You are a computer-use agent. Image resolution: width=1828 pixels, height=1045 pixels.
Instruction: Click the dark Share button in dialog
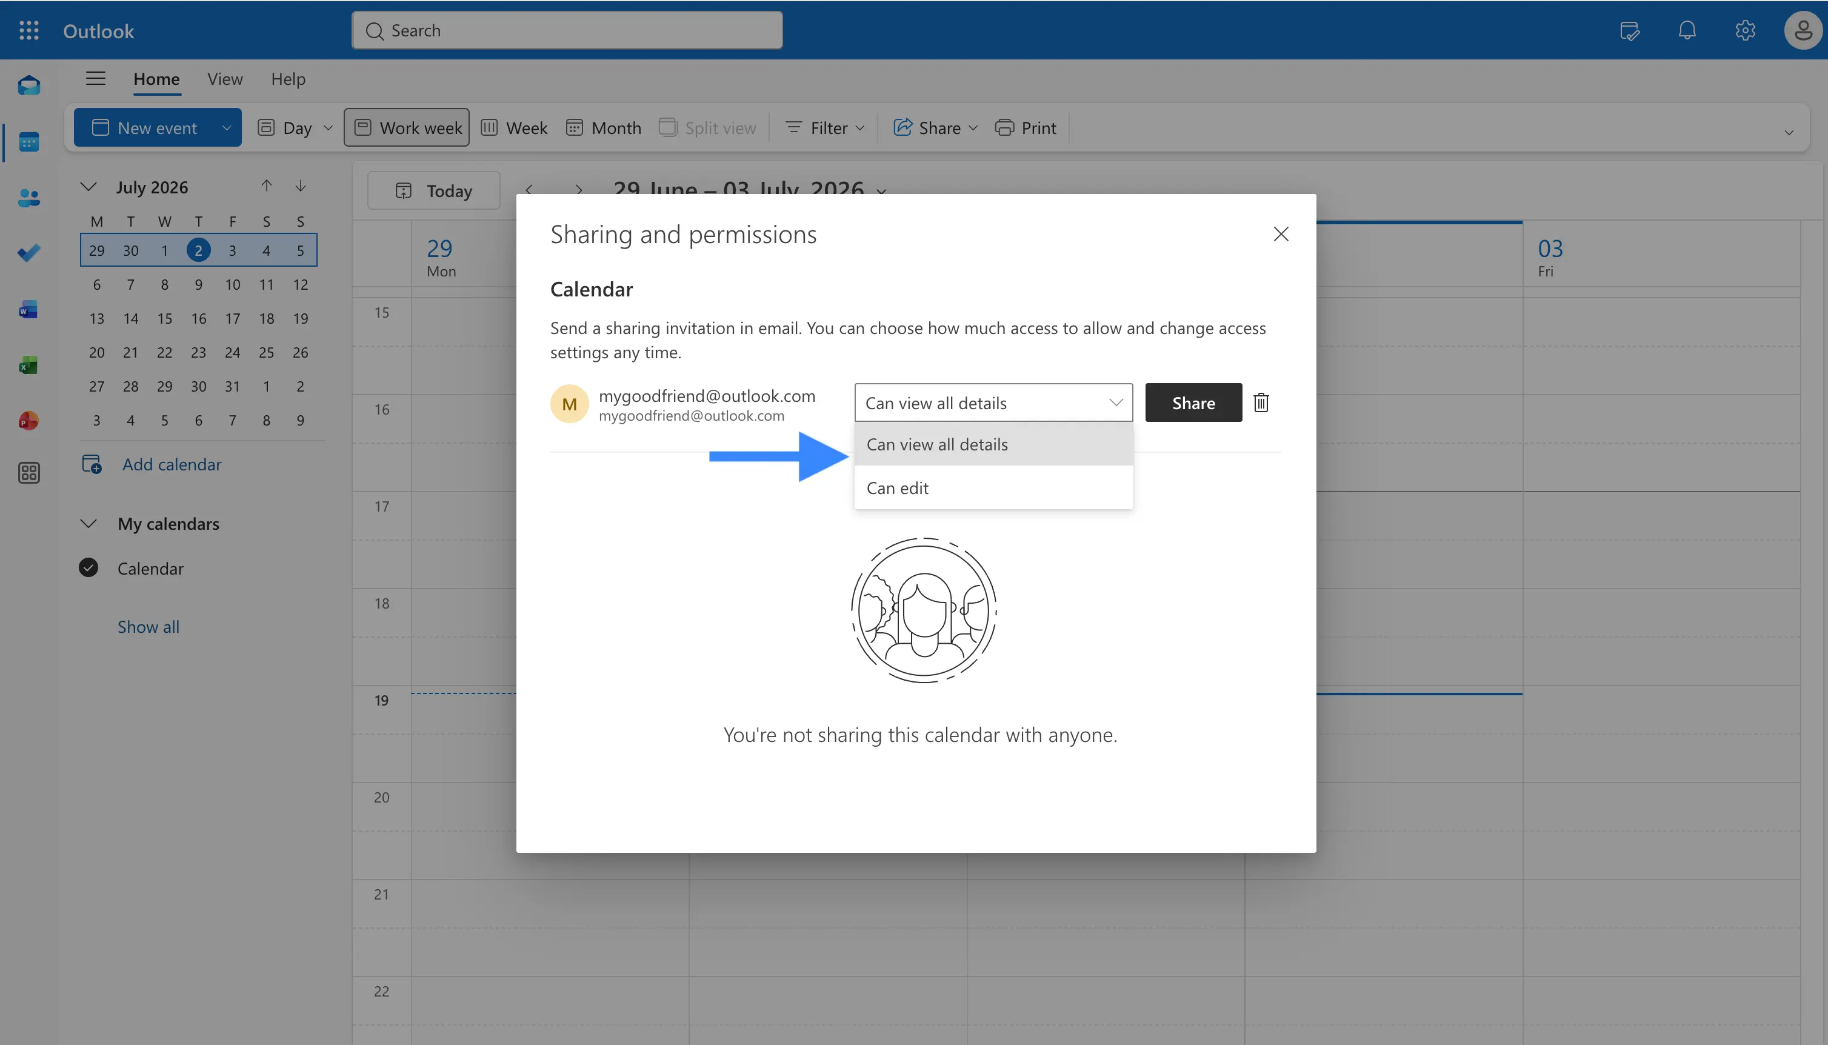(x=1193, y=402)
